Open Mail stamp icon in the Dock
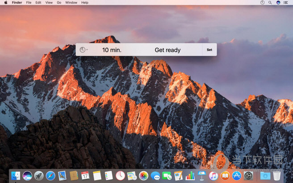 62,176
